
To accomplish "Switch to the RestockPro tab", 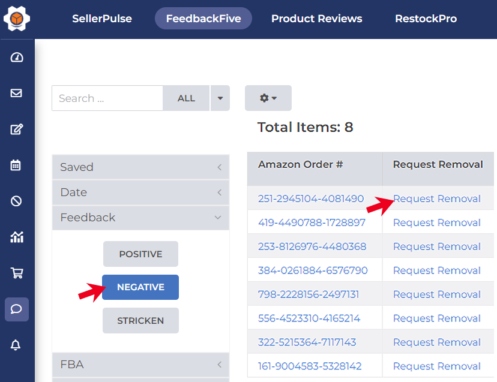I will pyautogui.click(x=426, y=19).
